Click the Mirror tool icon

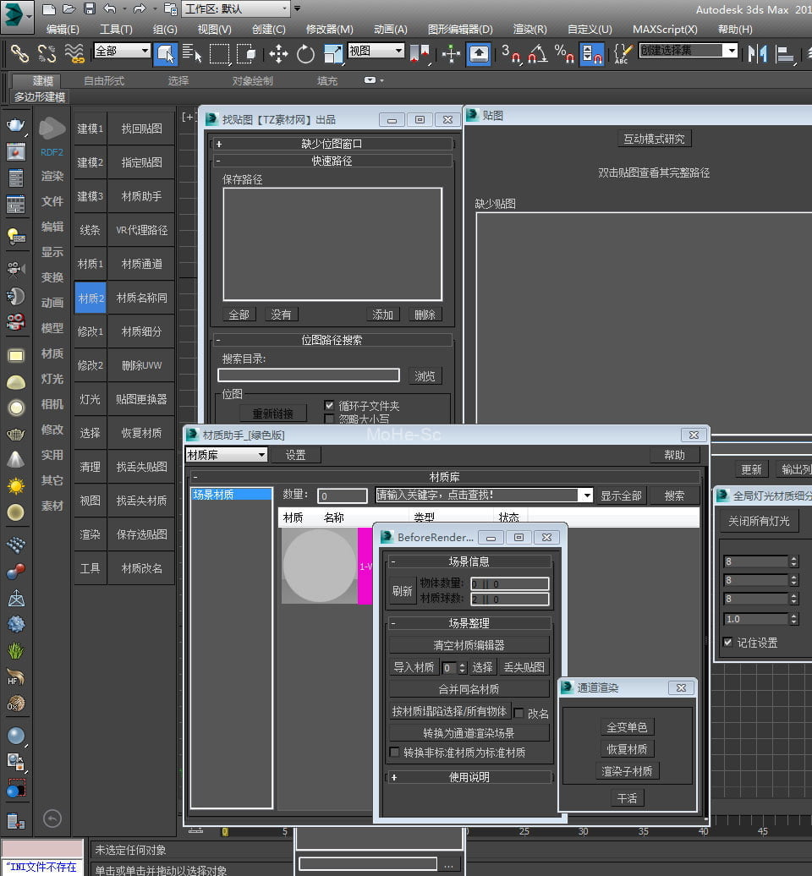click(x=757, y=54)
